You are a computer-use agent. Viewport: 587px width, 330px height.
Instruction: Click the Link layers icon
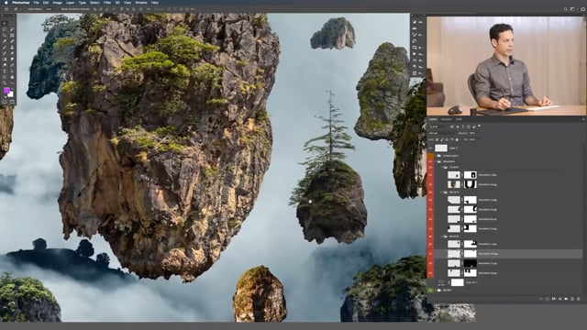point(541,299)
